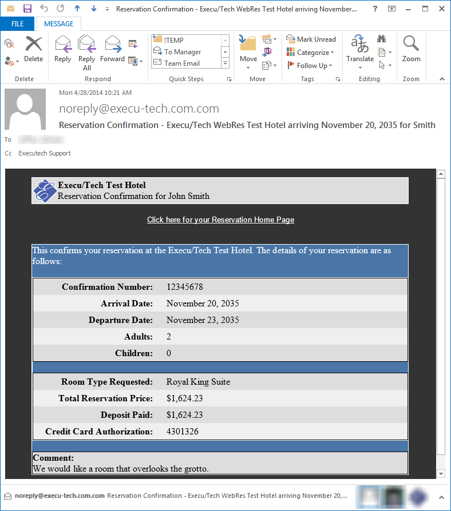Click the authorization code 4301326
The height and width of the screenshot is (511, 451).
[x=183, y=432]
